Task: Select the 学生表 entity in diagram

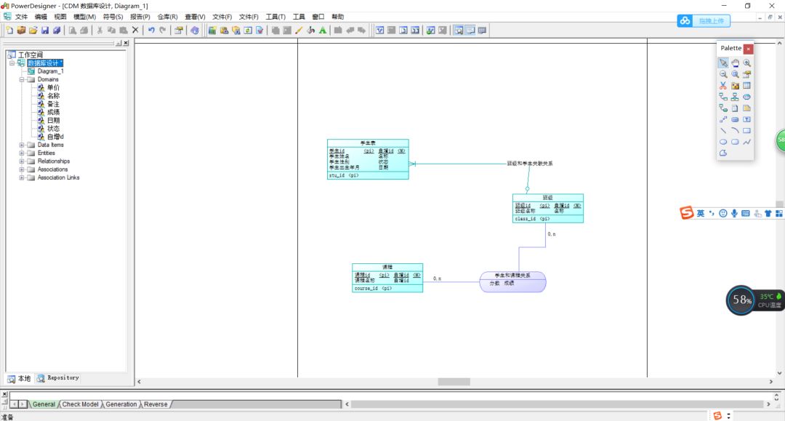Action: coord(368,159)
